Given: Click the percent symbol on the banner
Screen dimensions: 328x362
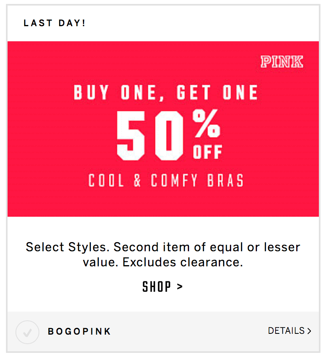Looking at the screenshot, I should pyautogui.click(x=206, y=123).
